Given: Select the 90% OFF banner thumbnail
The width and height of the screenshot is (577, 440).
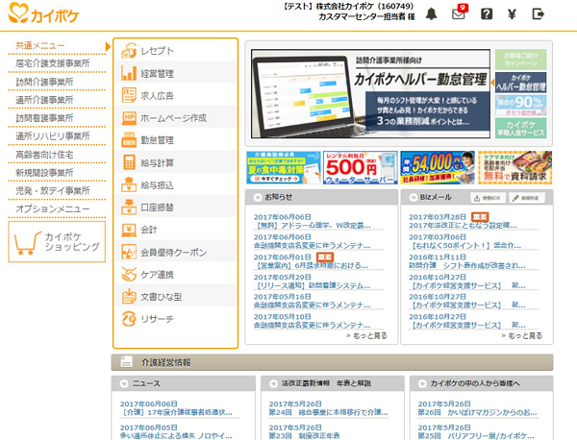Looking at the screenshot, I should pyautogui.click(x=520, y=105).
